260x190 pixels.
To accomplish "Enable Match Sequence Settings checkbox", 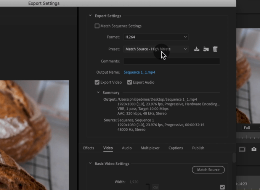I will tap(97, 26).
